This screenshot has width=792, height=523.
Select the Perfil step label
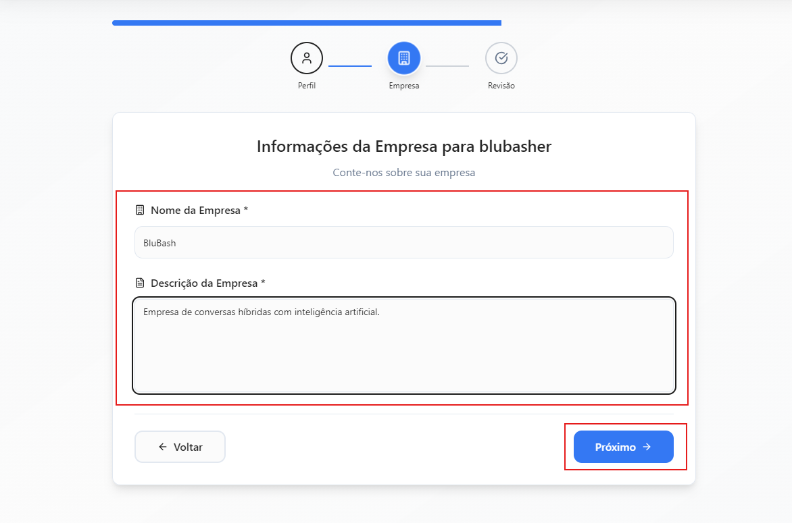[x=306, y=86]
